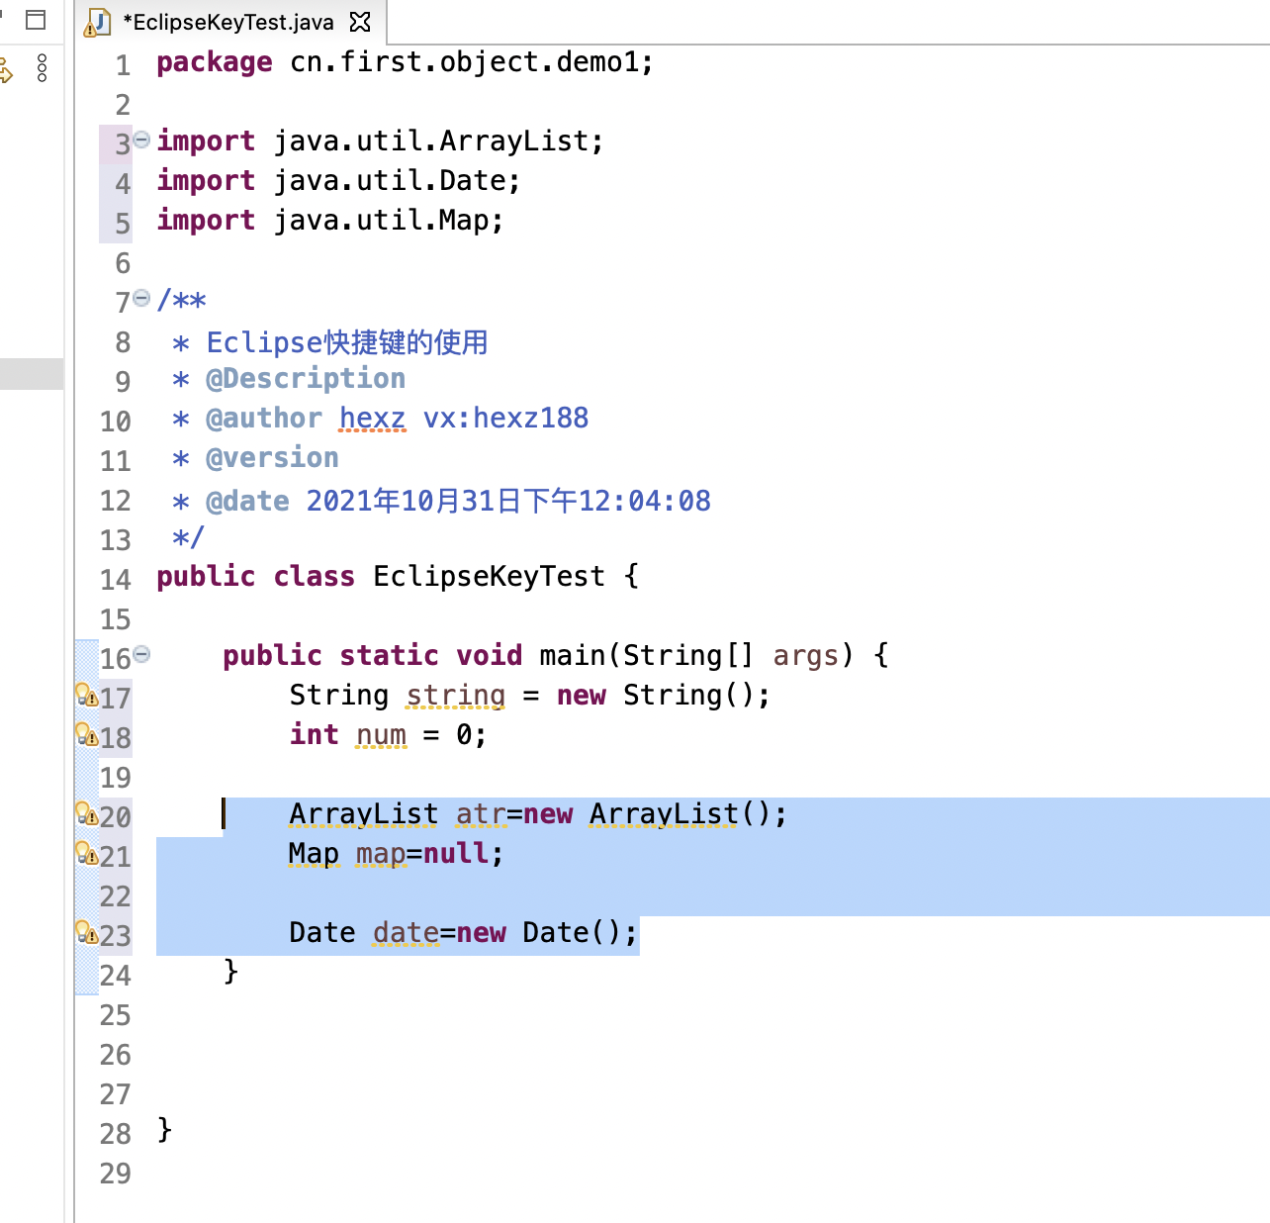Click the warning marker beside line 21
The image size is (1270, 1223).
click(86, 854)
